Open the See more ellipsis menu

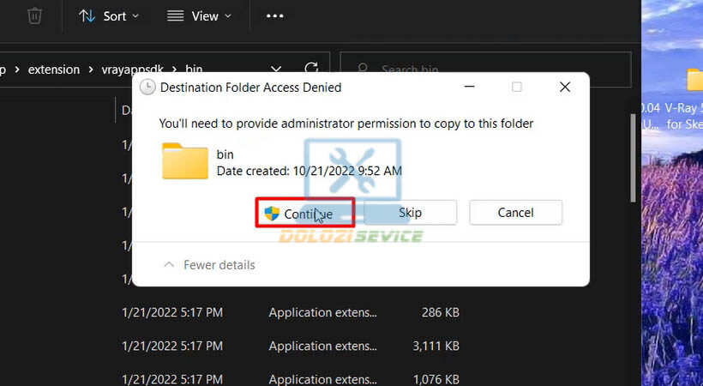274,15
